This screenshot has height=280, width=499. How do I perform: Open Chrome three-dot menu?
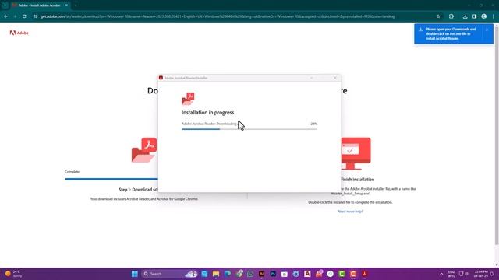[x=494, y=16]
